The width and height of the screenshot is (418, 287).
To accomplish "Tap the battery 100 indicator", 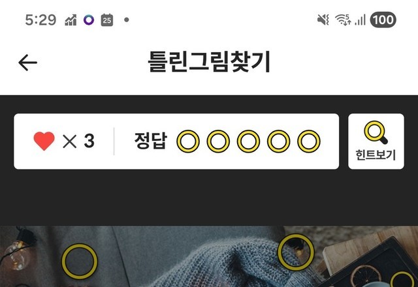I will 383,20.
